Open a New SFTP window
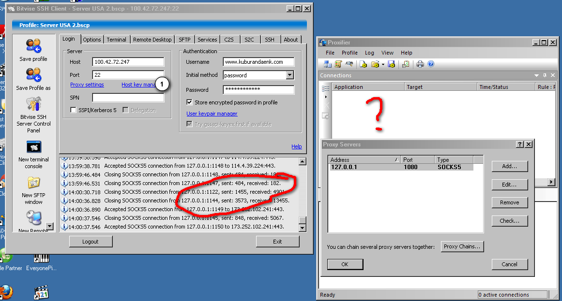The image size is (562, 301). [x=33, y=183]
